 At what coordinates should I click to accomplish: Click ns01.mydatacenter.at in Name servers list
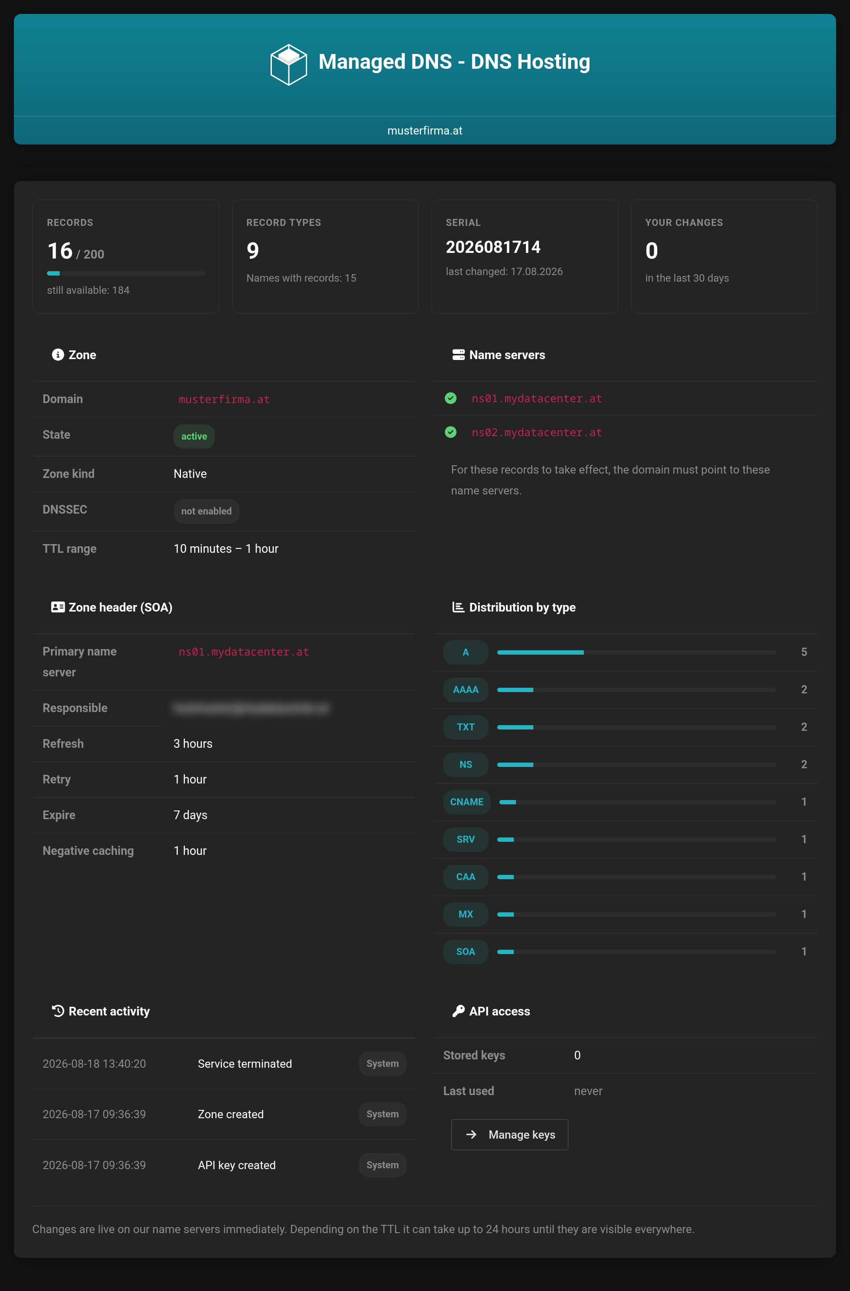537,399
